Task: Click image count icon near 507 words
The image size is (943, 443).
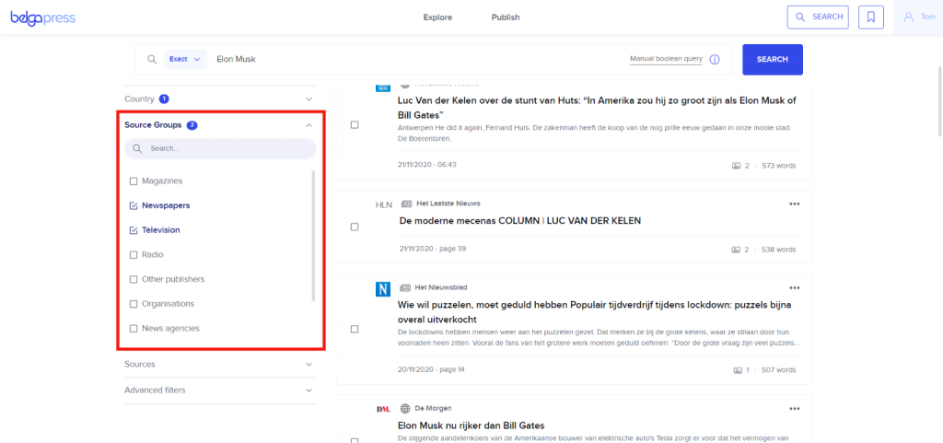Action: pyautogui.click(x=738, y=370)
